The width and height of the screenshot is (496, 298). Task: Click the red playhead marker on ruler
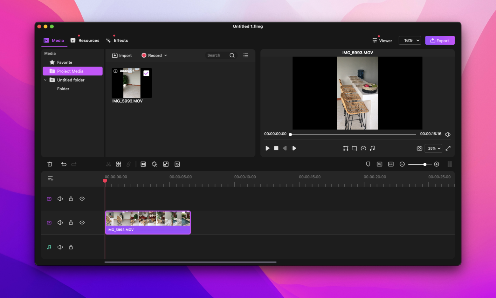point(105,181)
